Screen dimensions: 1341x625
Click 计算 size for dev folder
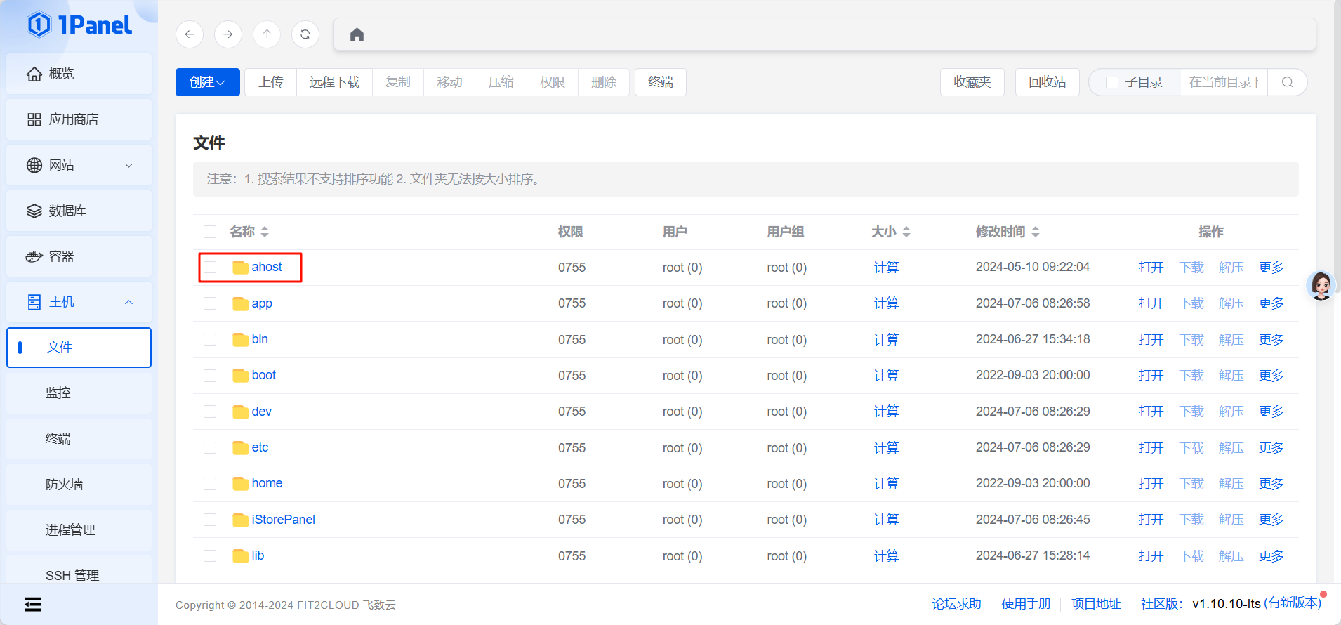[886, 412]
